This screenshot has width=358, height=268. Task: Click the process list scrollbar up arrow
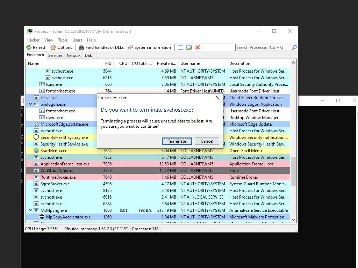293,63
